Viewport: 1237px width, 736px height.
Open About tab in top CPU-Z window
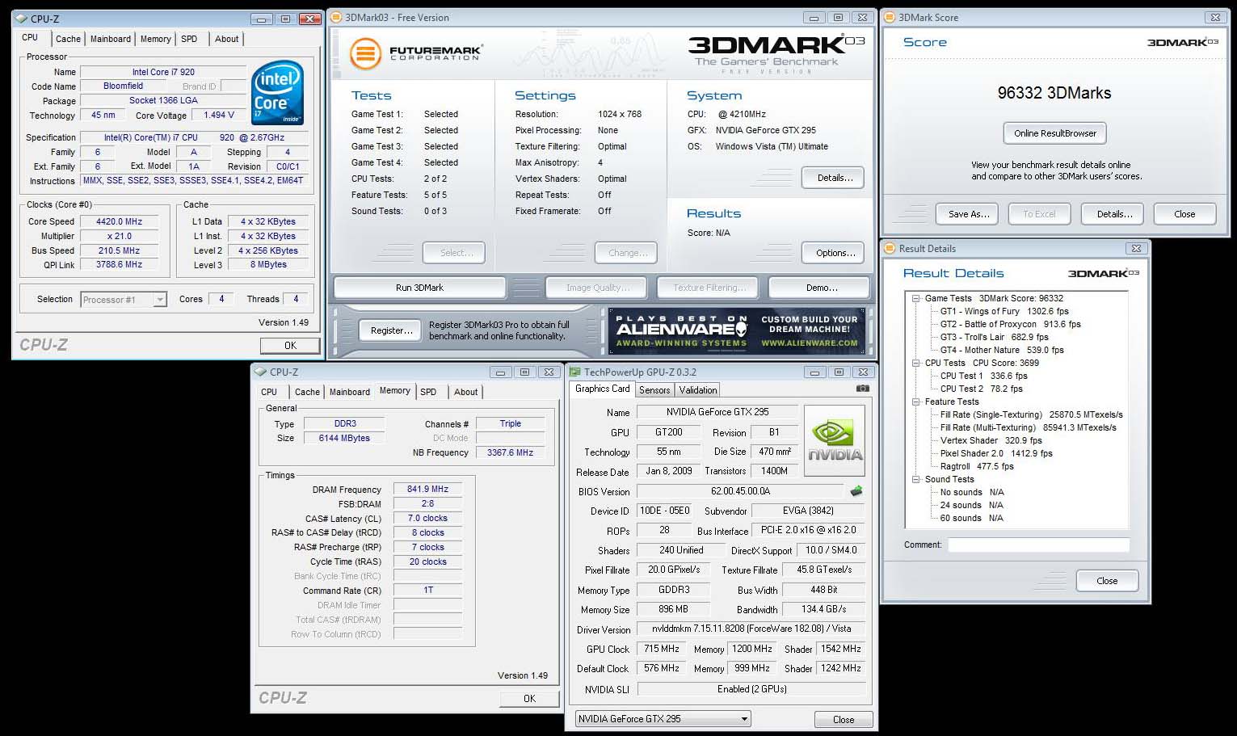coord(226,39)
